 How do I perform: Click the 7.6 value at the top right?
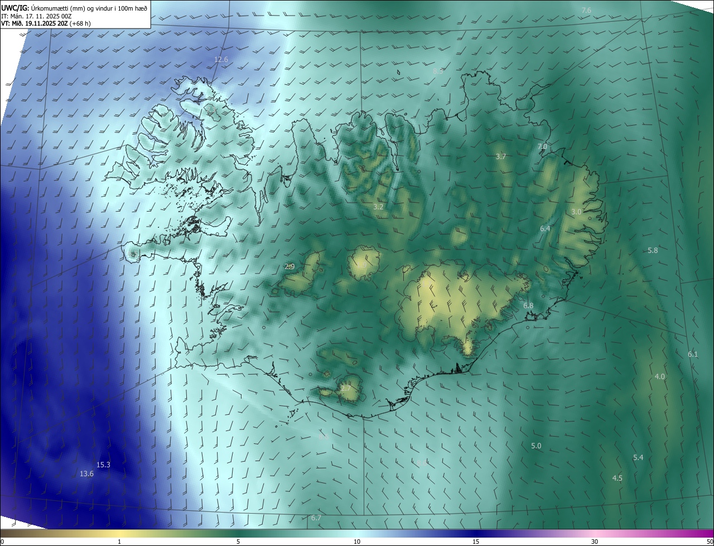coord(586,11)
